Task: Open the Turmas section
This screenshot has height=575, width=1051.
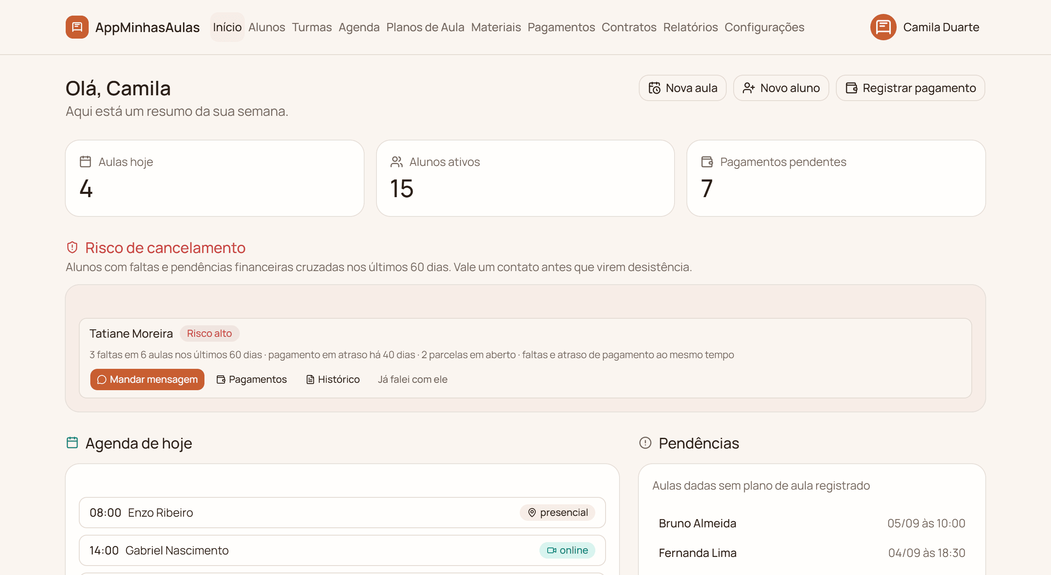Action: (312, 27)
